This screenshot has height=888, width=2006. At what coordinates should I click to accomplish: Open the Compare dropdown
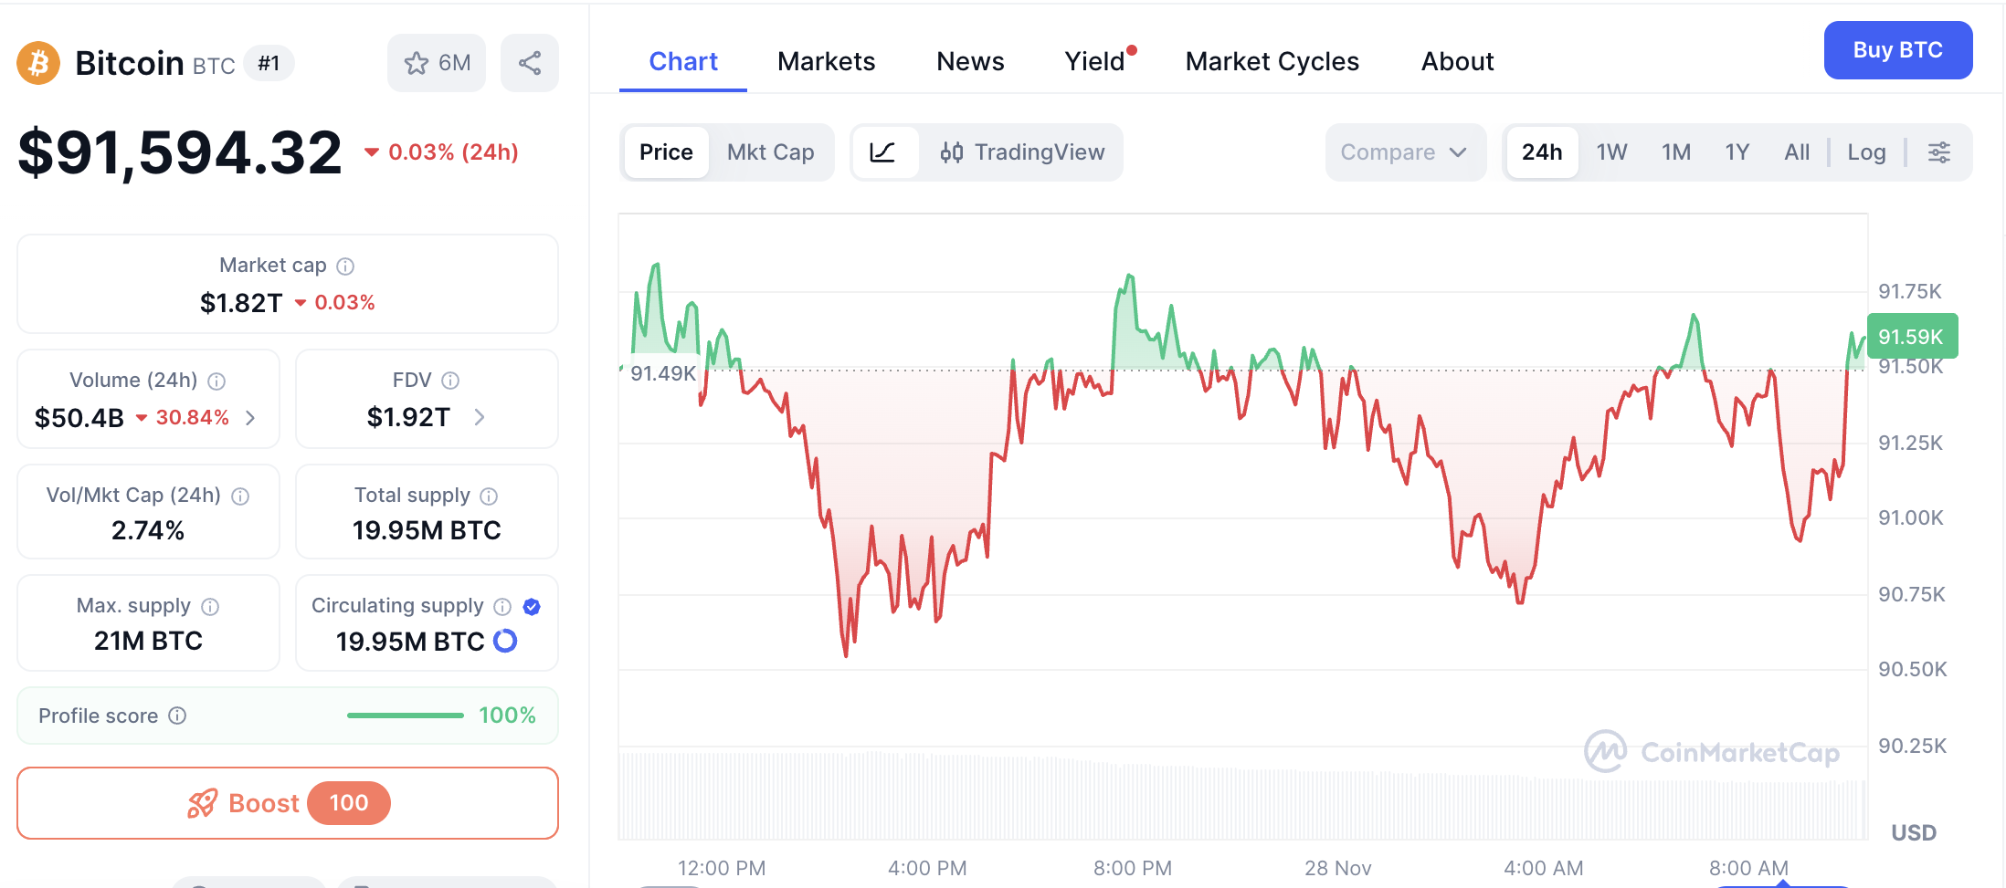pos(1404,152)
